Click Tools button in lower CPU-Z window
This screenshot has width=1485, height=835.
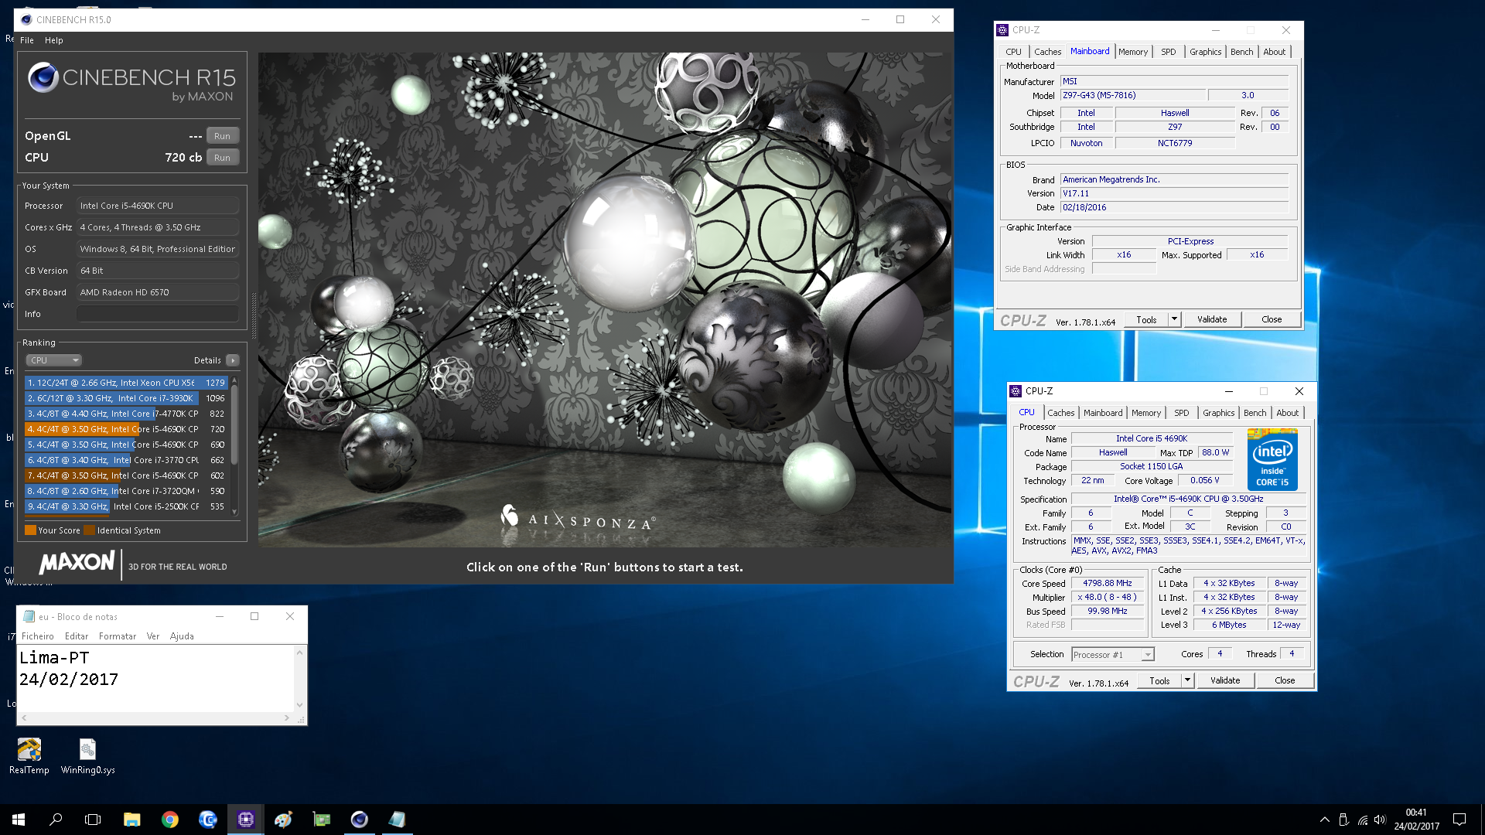tap(1159, 680)
